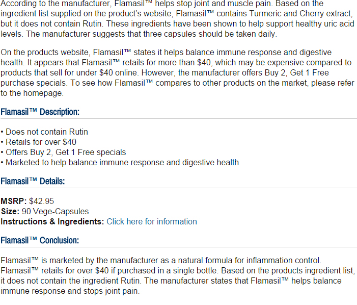Click the 'Flamasil™ Conclusion:' heading
The image size is (357, 305).
[40, 240]
